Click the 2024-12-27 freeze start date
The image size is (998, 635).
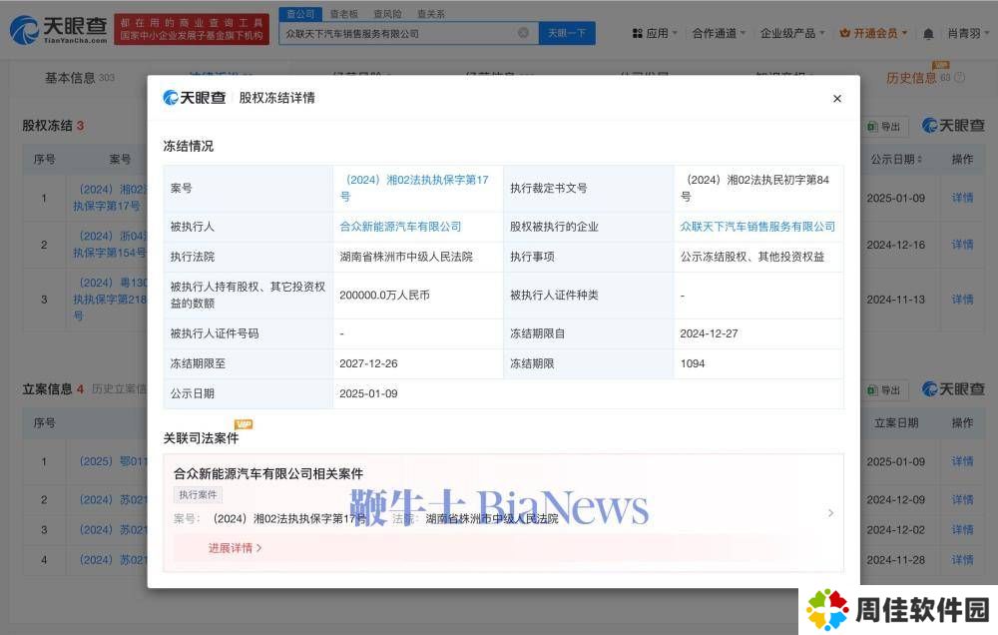coord(709,333)
